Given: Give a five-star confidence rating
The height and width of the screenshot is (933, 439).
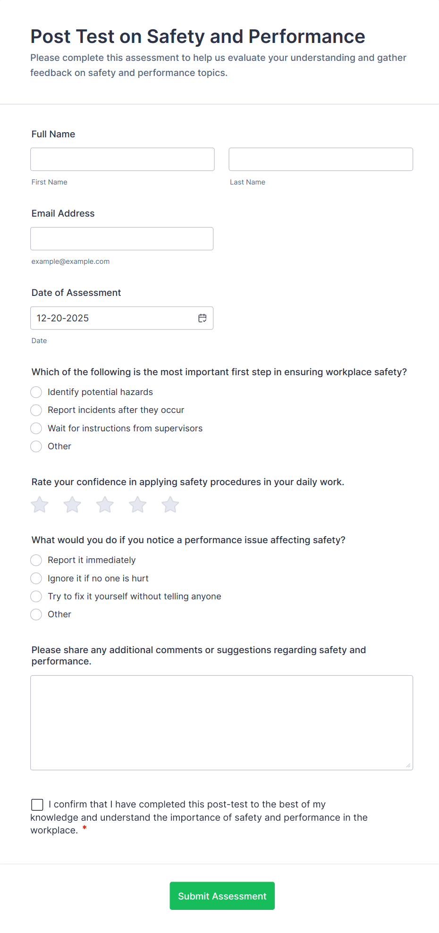Looking at the screenshot, I should coord(170,504).
